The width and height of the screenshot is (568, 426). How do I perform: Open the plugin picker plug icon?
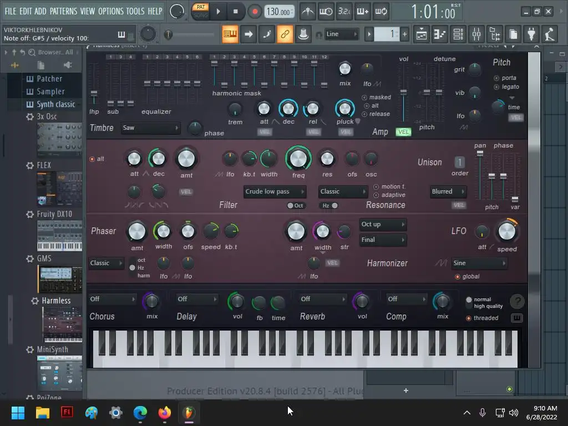coord(531,34)
